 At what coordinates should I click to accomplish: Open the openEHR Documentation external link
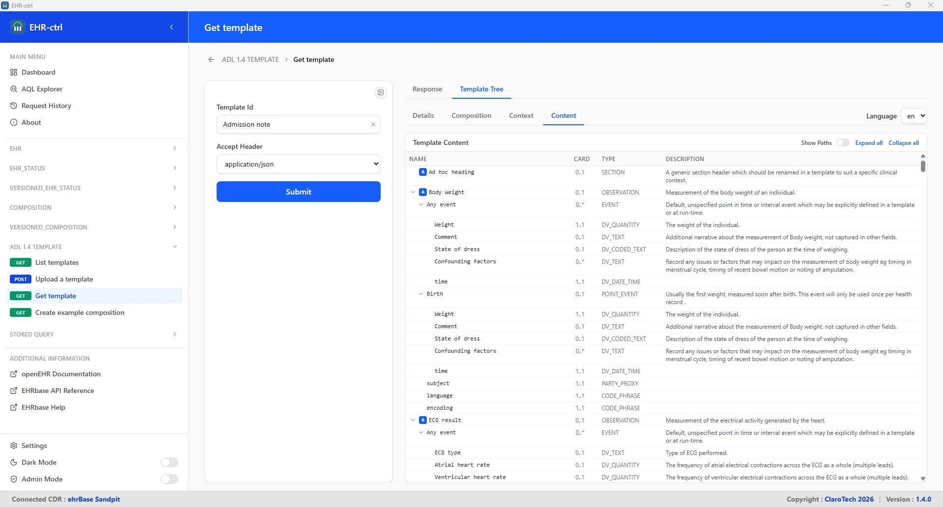click(x=61, y=374)
